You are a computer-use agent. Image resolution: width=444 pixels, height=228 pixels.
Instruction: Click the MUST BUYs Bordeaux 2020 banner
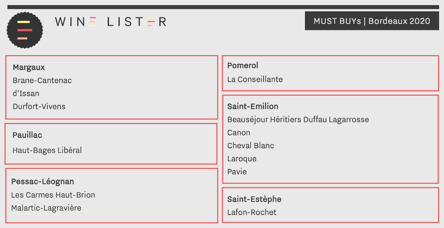tap(372, 21)
